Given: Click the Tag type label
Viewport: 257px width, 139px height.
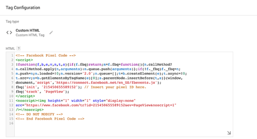Looking at the screenshot, I should pyautogui.click(x=12, y=21).
